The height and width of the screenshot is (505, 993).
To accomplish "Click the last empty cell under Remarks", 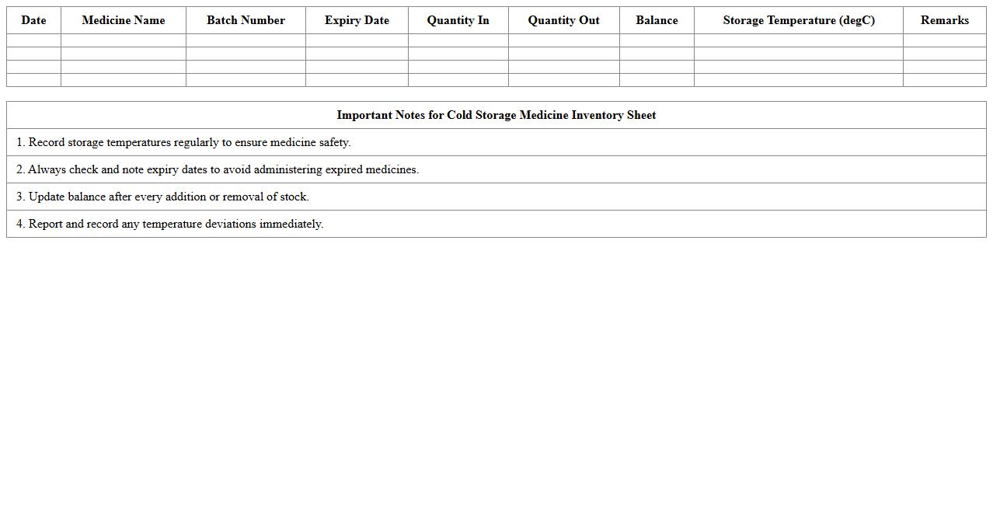I will (x=944, y=80).
